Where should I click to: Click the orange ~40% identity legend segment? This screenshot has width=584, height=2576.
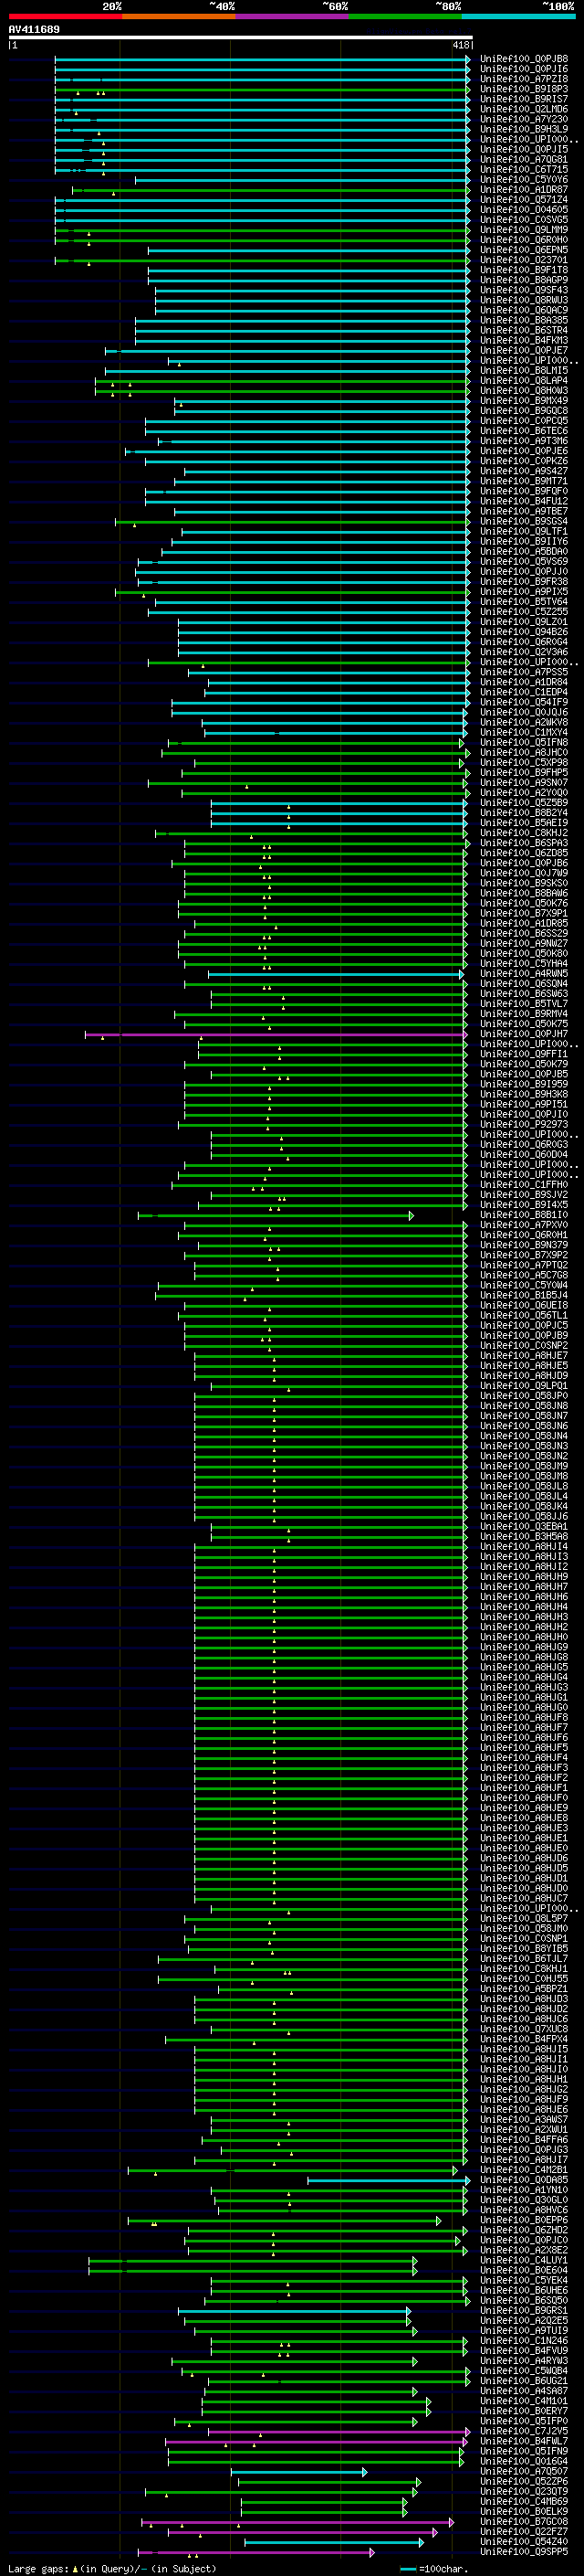(179, 16)
